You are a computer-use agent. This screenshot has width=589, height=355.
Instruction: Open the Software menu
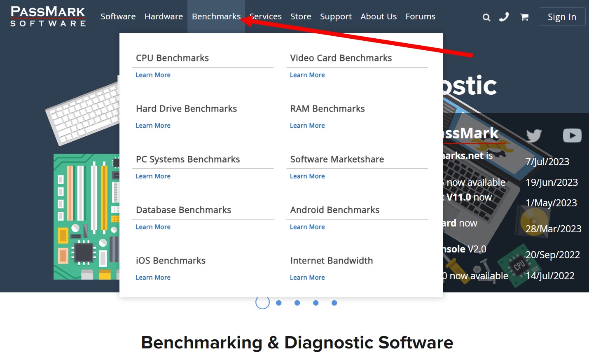point(118,16)
